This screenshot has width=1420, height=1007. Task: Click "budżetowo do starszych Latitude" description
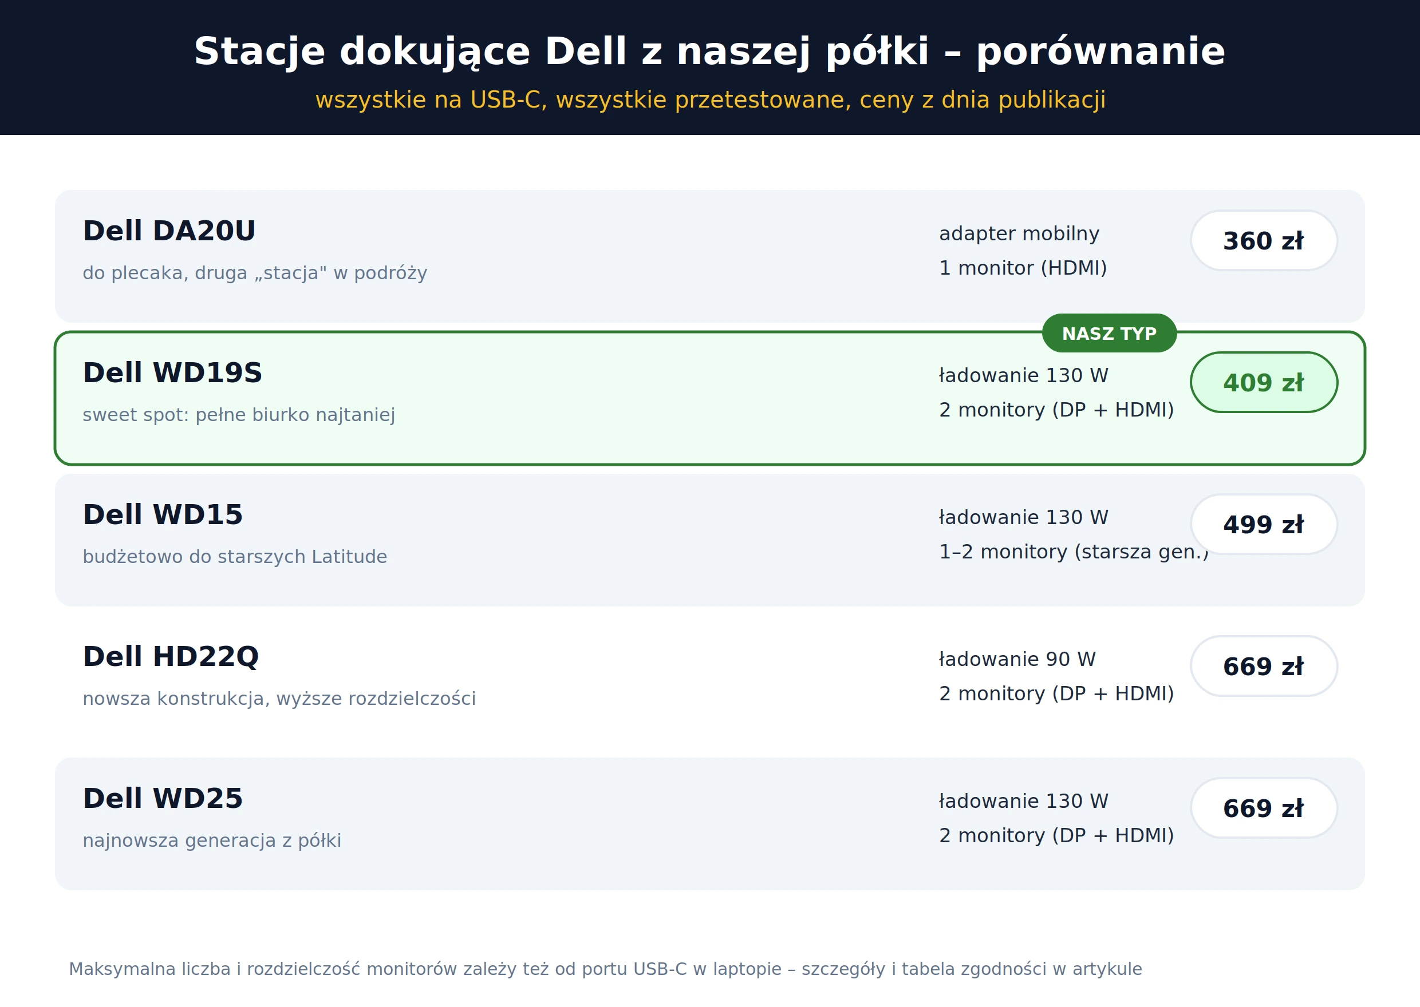[x=235, y=557]
